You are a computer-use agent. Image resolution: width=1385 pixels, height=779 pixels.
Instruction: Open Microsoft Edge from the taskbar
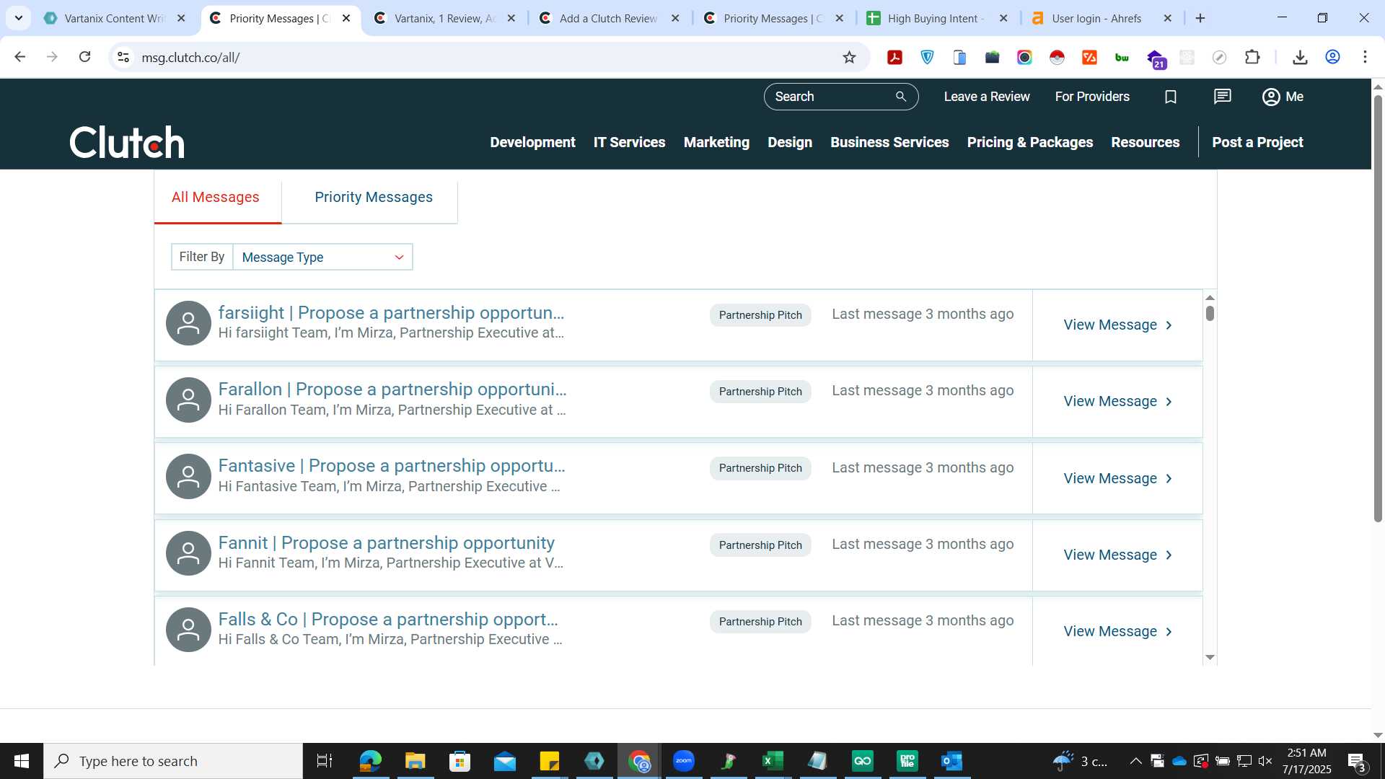(x=370, y=761)
